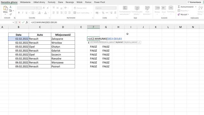The height and width of the screenshot is (115, 204).
Task: Open the font size dropdown
Action: pos(41,8)
